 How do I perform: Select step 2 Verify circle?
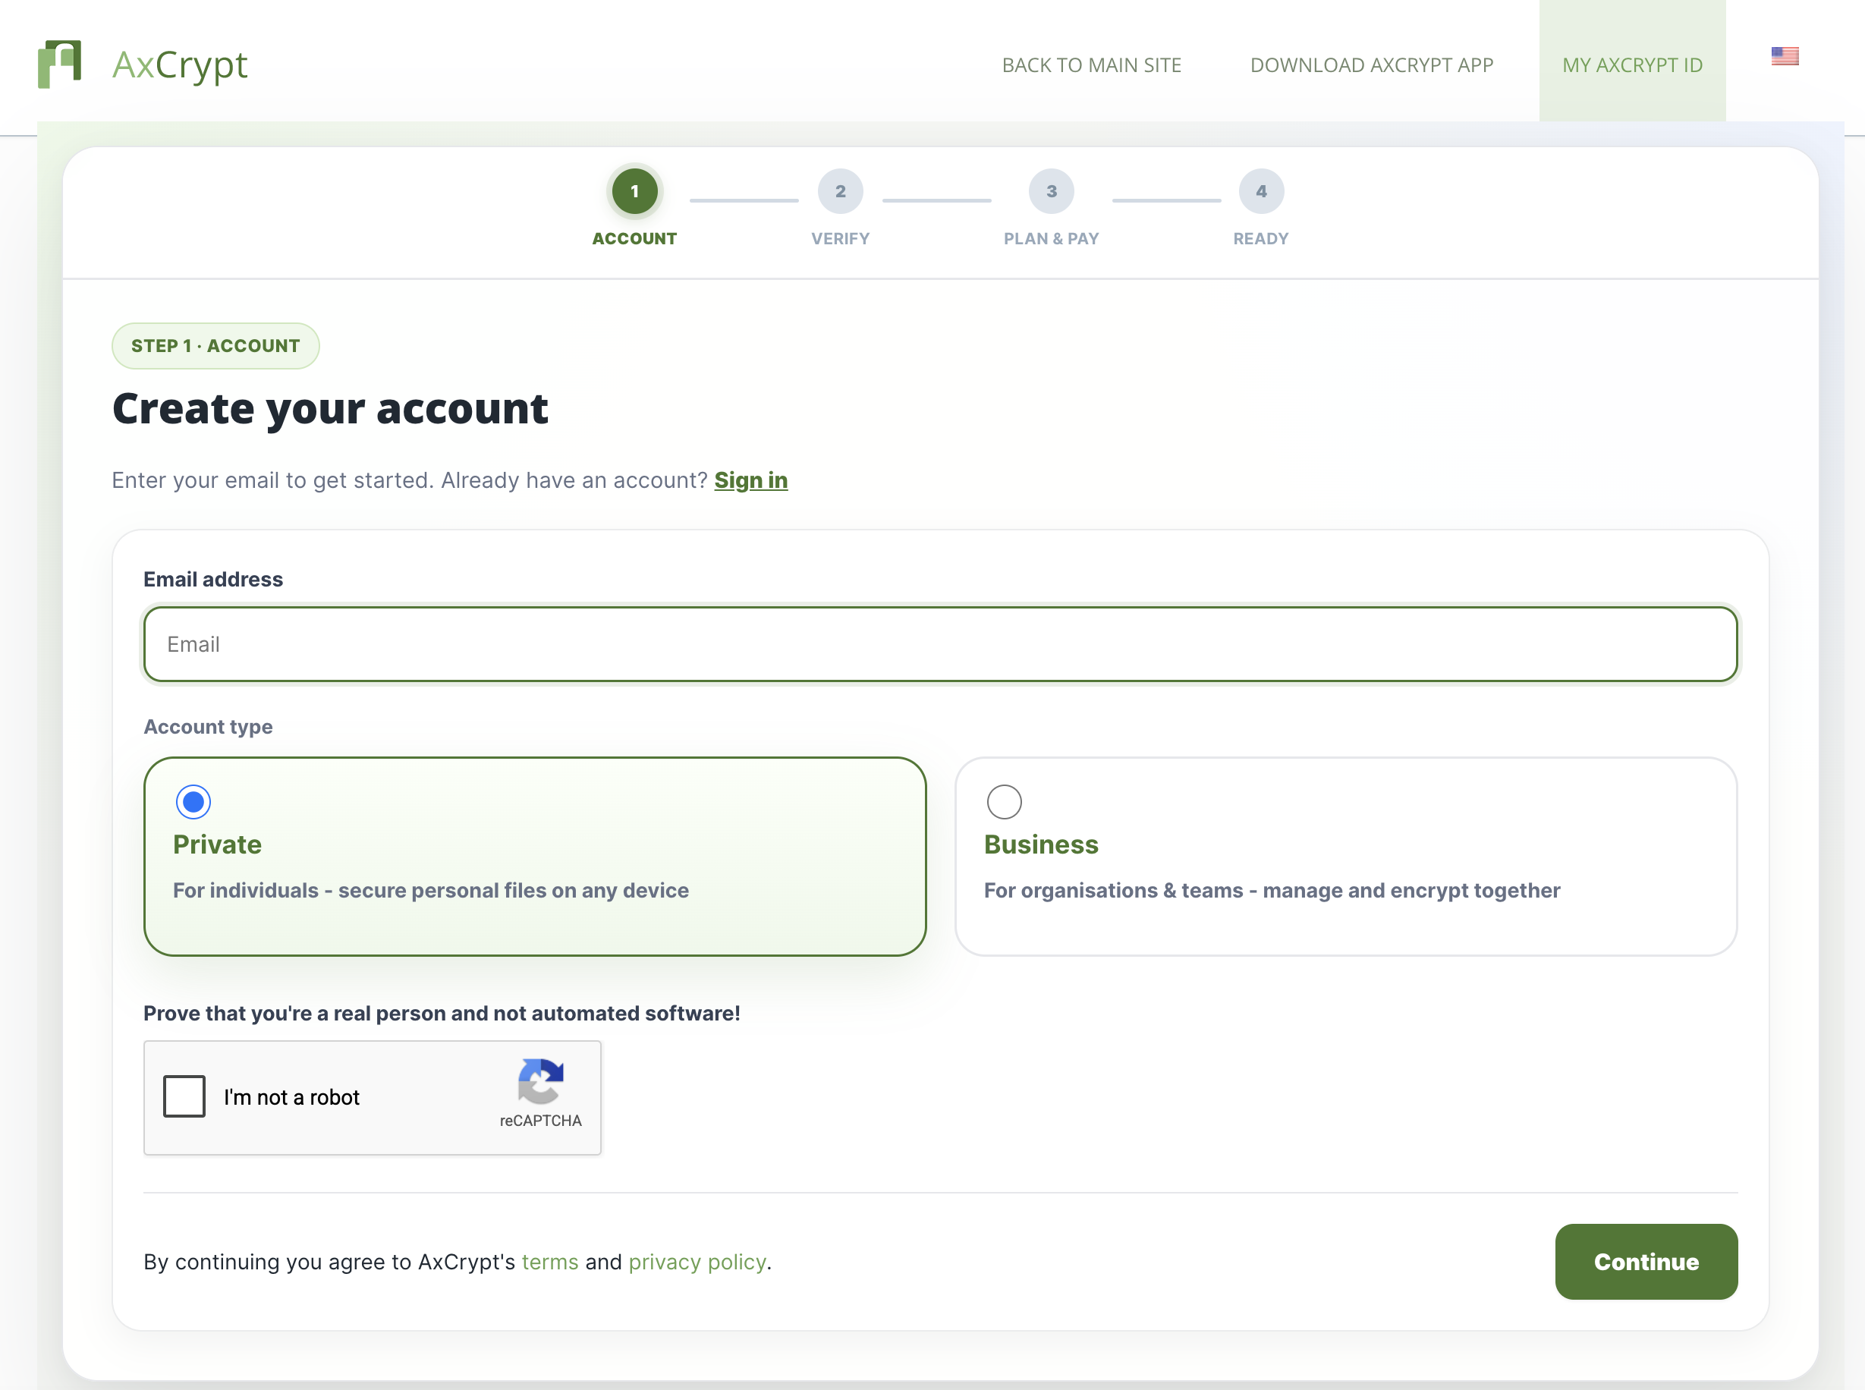click(x=839, y=191)
